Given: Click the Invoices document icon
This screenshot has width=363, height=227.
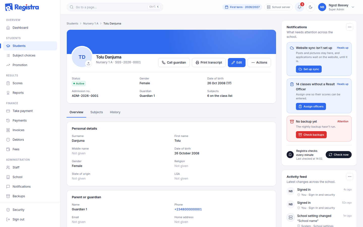Looking at the screenshot, I should coord(8,130).
